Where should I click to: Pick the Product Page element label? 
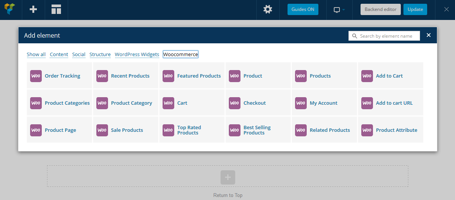coord(61,130)
